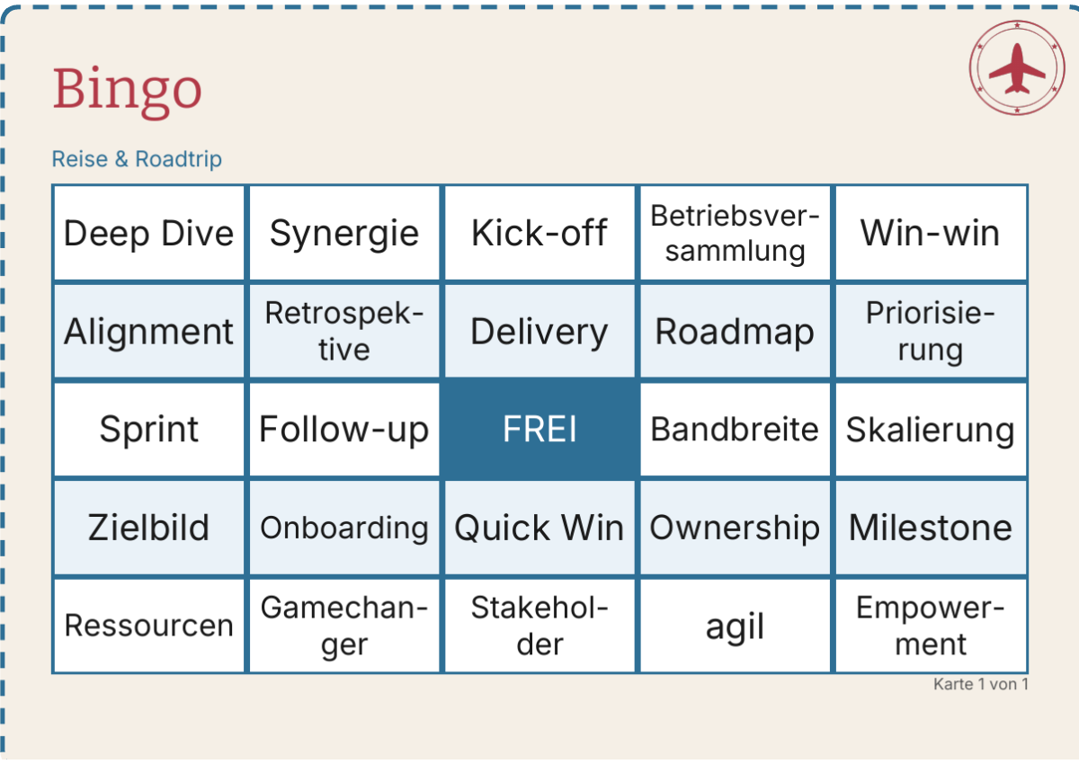Tick off the Retrospektive cell
Viewport: 1079px width, 764px height.
point(344,332)
